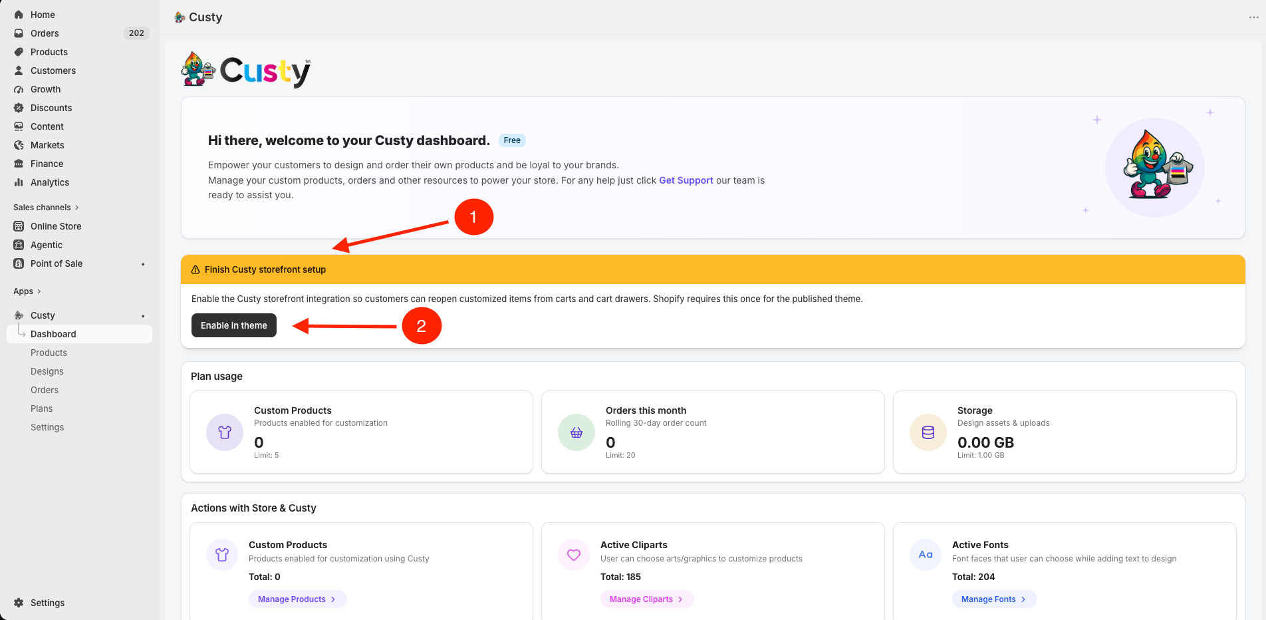Screen dimensions: 1266x620
Task: Open Orders via its inbox icon
Action: (19, 33)
